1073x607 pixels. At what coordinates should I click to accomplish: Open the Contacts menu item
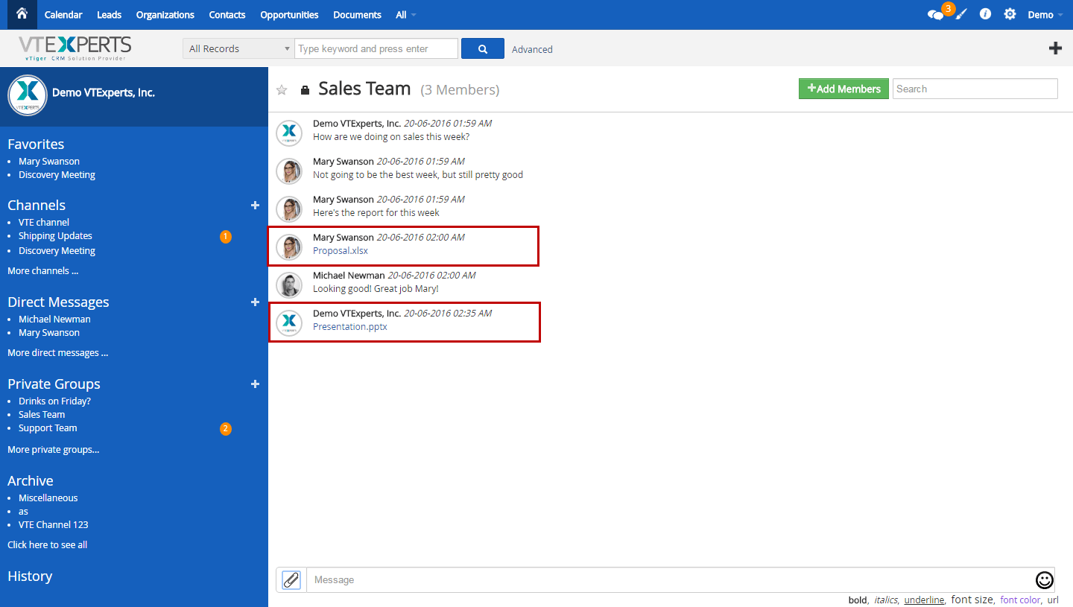point(227,14)
